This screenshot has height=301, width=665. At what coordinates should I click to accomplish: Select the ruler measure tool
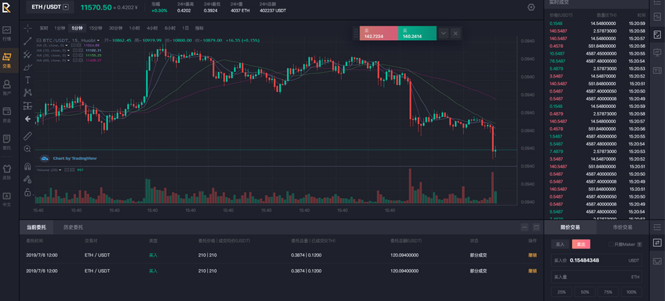click(28, 136)
